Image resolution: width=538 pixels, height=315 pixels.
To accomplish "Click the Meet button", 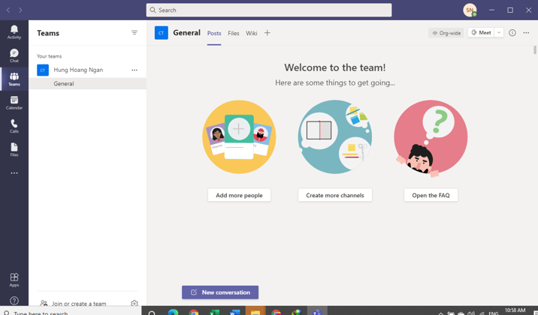I will pos(481,32).
